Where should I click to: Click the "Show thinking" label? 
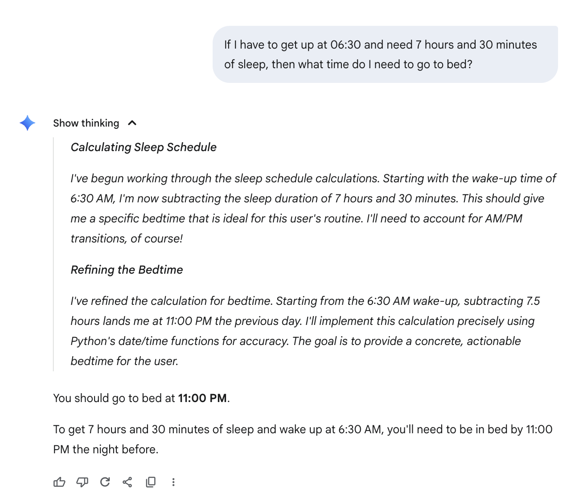coord(86,123)
